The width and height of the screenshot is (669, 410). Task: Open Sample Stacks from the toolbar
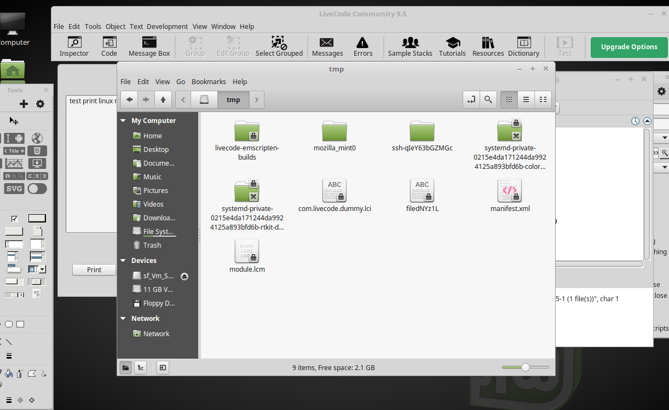tap(410, 46)
